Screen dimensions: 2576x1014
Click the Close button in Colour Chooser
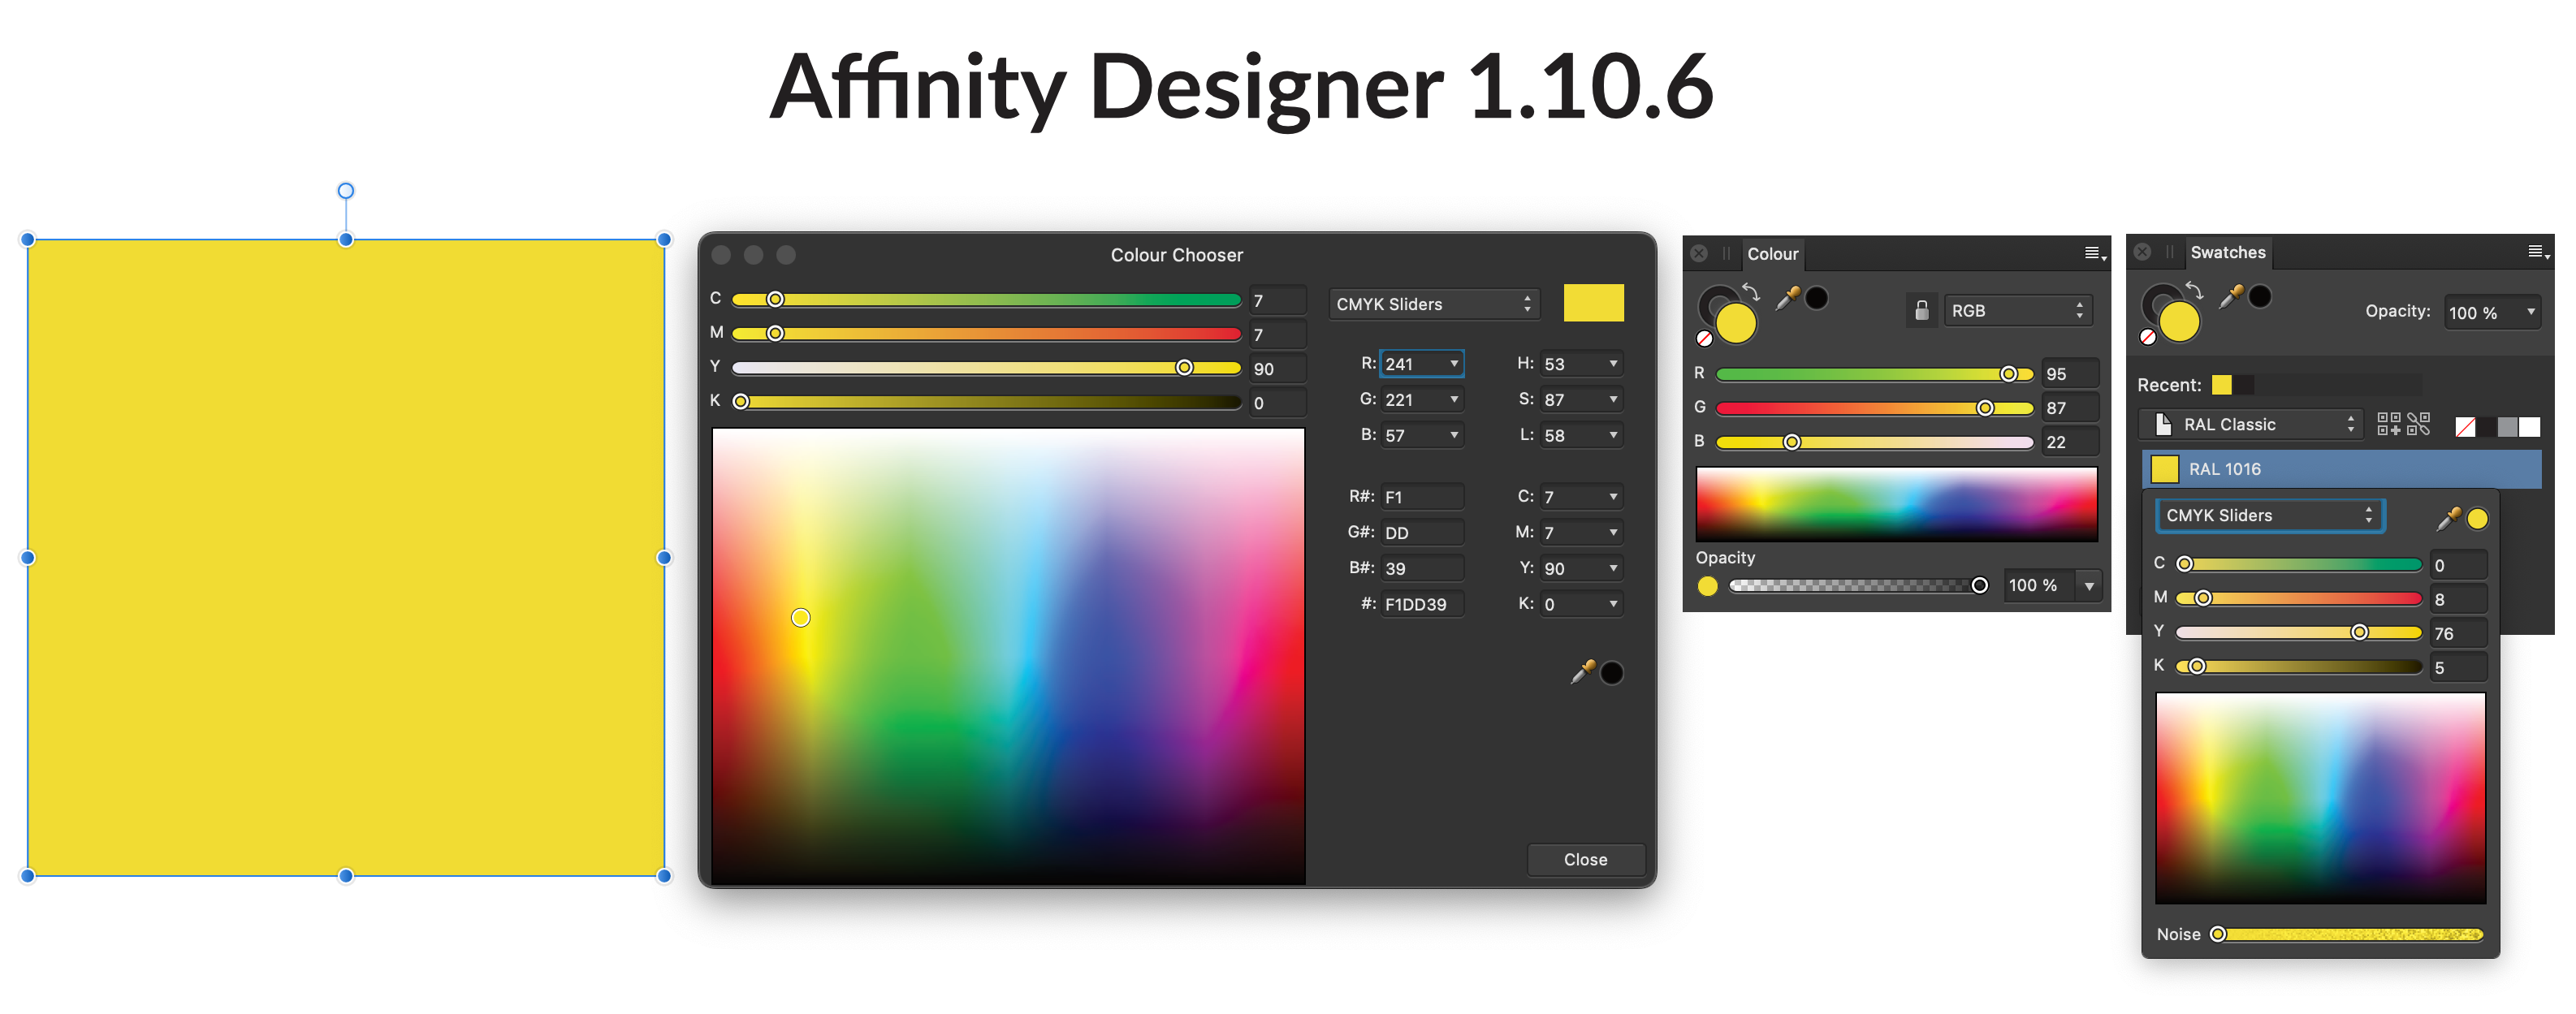tap(1586, 860)
